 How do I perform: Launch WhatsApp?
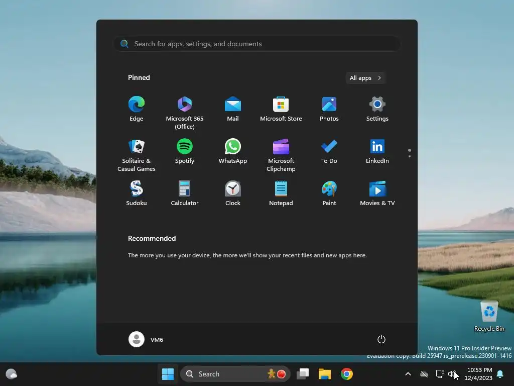coord(233,151)
